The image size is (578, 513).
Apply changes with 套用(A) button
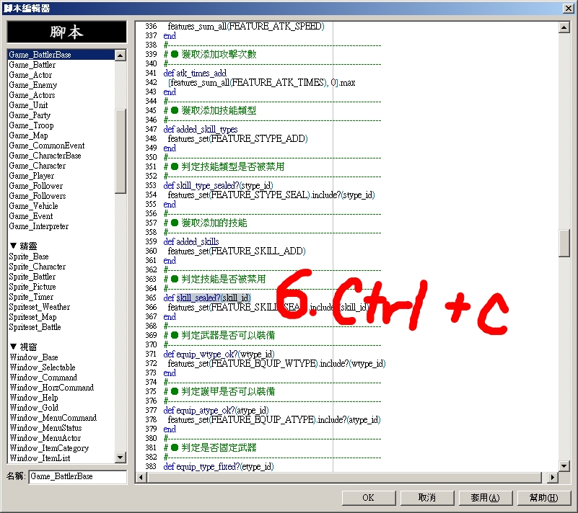click(486, 498)
